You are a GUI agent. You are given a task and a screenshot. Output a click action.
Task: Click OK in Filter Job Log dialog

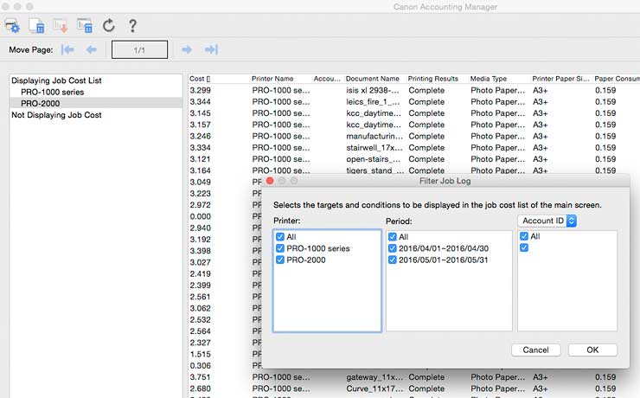point(592,350)
